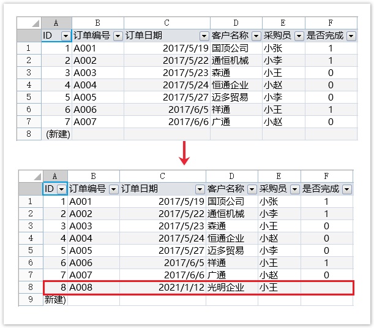The image size is (374, 328).
Task: Select row 8 header in bottom table
Action: (30, 287)
